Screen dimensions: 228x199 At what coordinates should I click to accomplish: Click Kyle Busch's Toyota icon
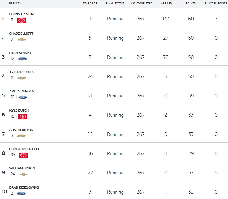click(23, 116)
